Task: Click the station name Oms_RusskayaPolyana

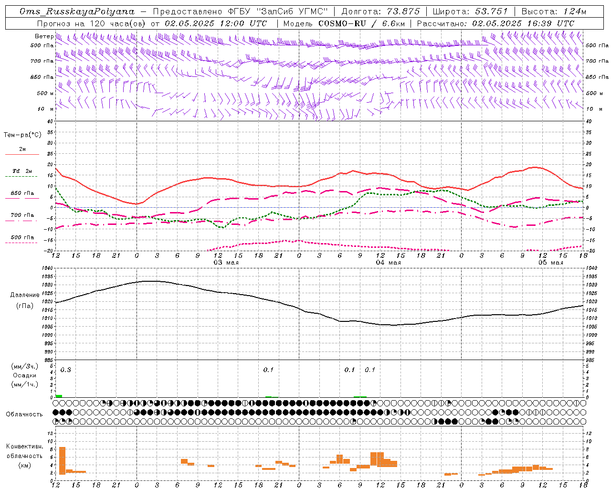Action: pyautogui.click(x=77, y=11)
